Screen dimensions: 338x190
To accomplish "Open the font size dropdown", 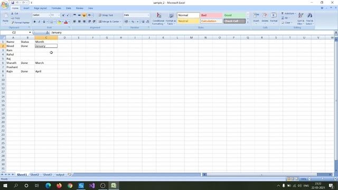I will pyautogui.click(x=59, y=15).
